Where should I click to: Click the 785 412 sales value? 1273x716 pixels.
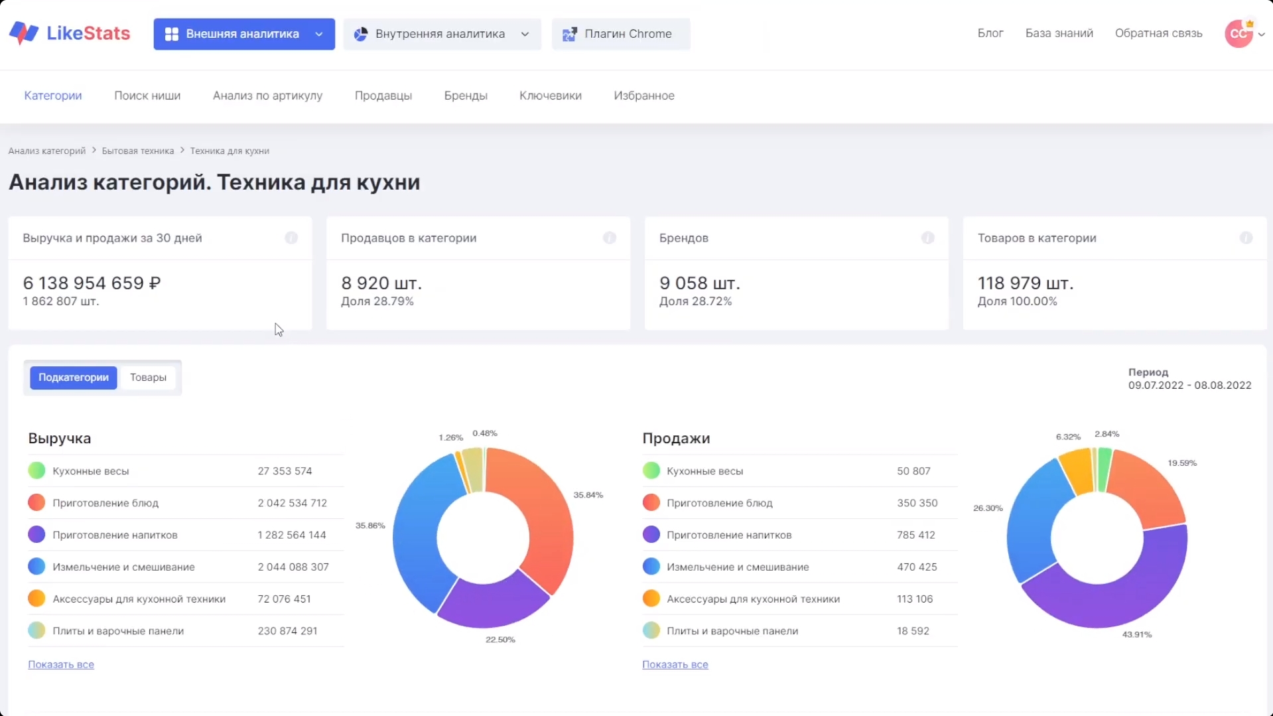click(916, 535)
